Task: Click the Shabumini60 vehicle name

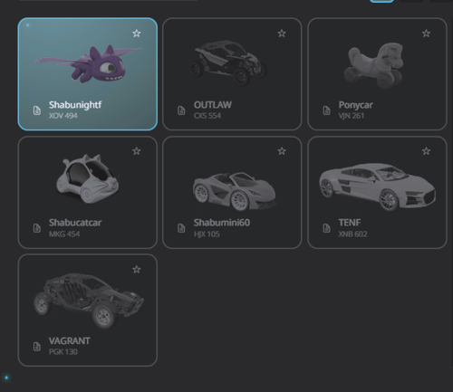Action: click(222, 223)
